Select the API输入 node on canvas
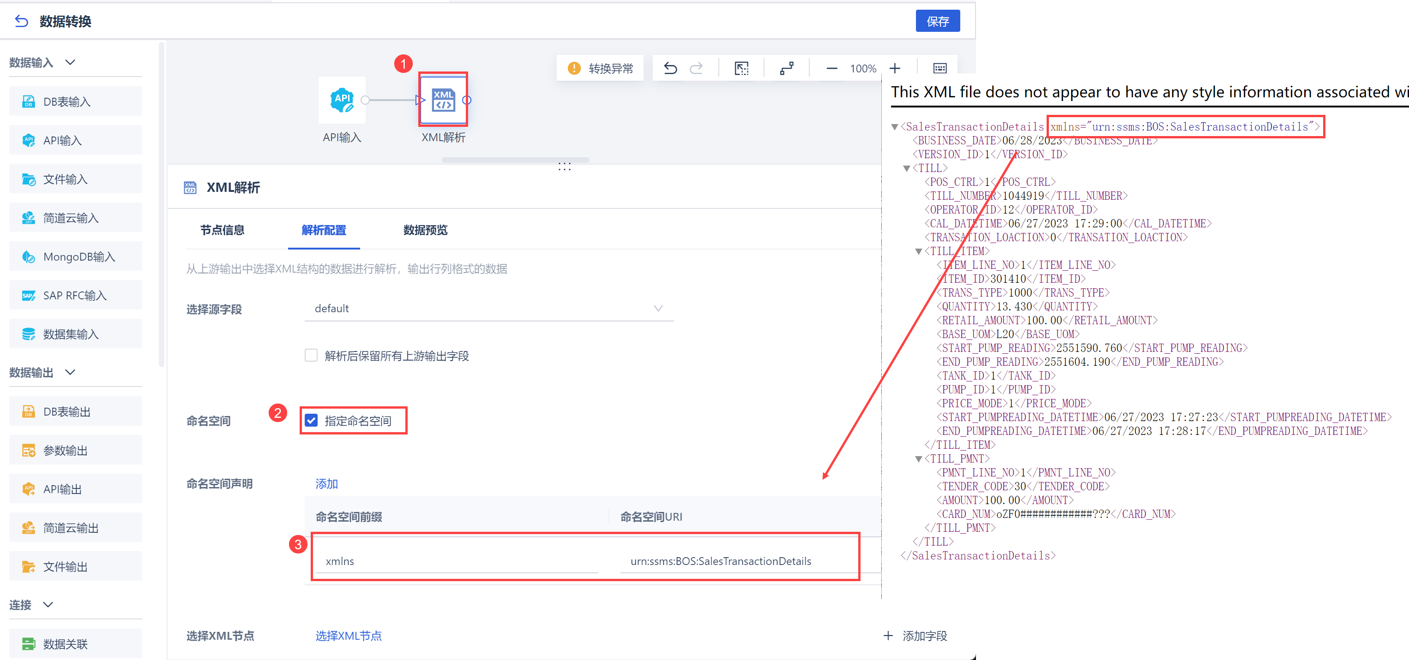This screenshot has width=1409, height=660. coord(342,100)
